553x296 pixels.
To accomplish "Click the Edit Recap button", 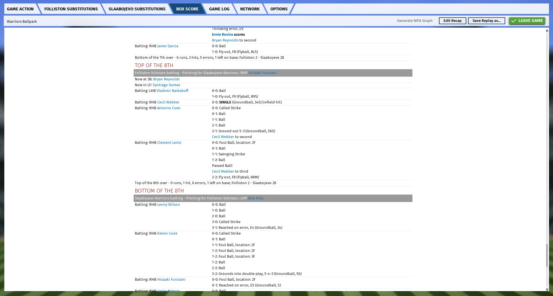I will pos(452,21).
